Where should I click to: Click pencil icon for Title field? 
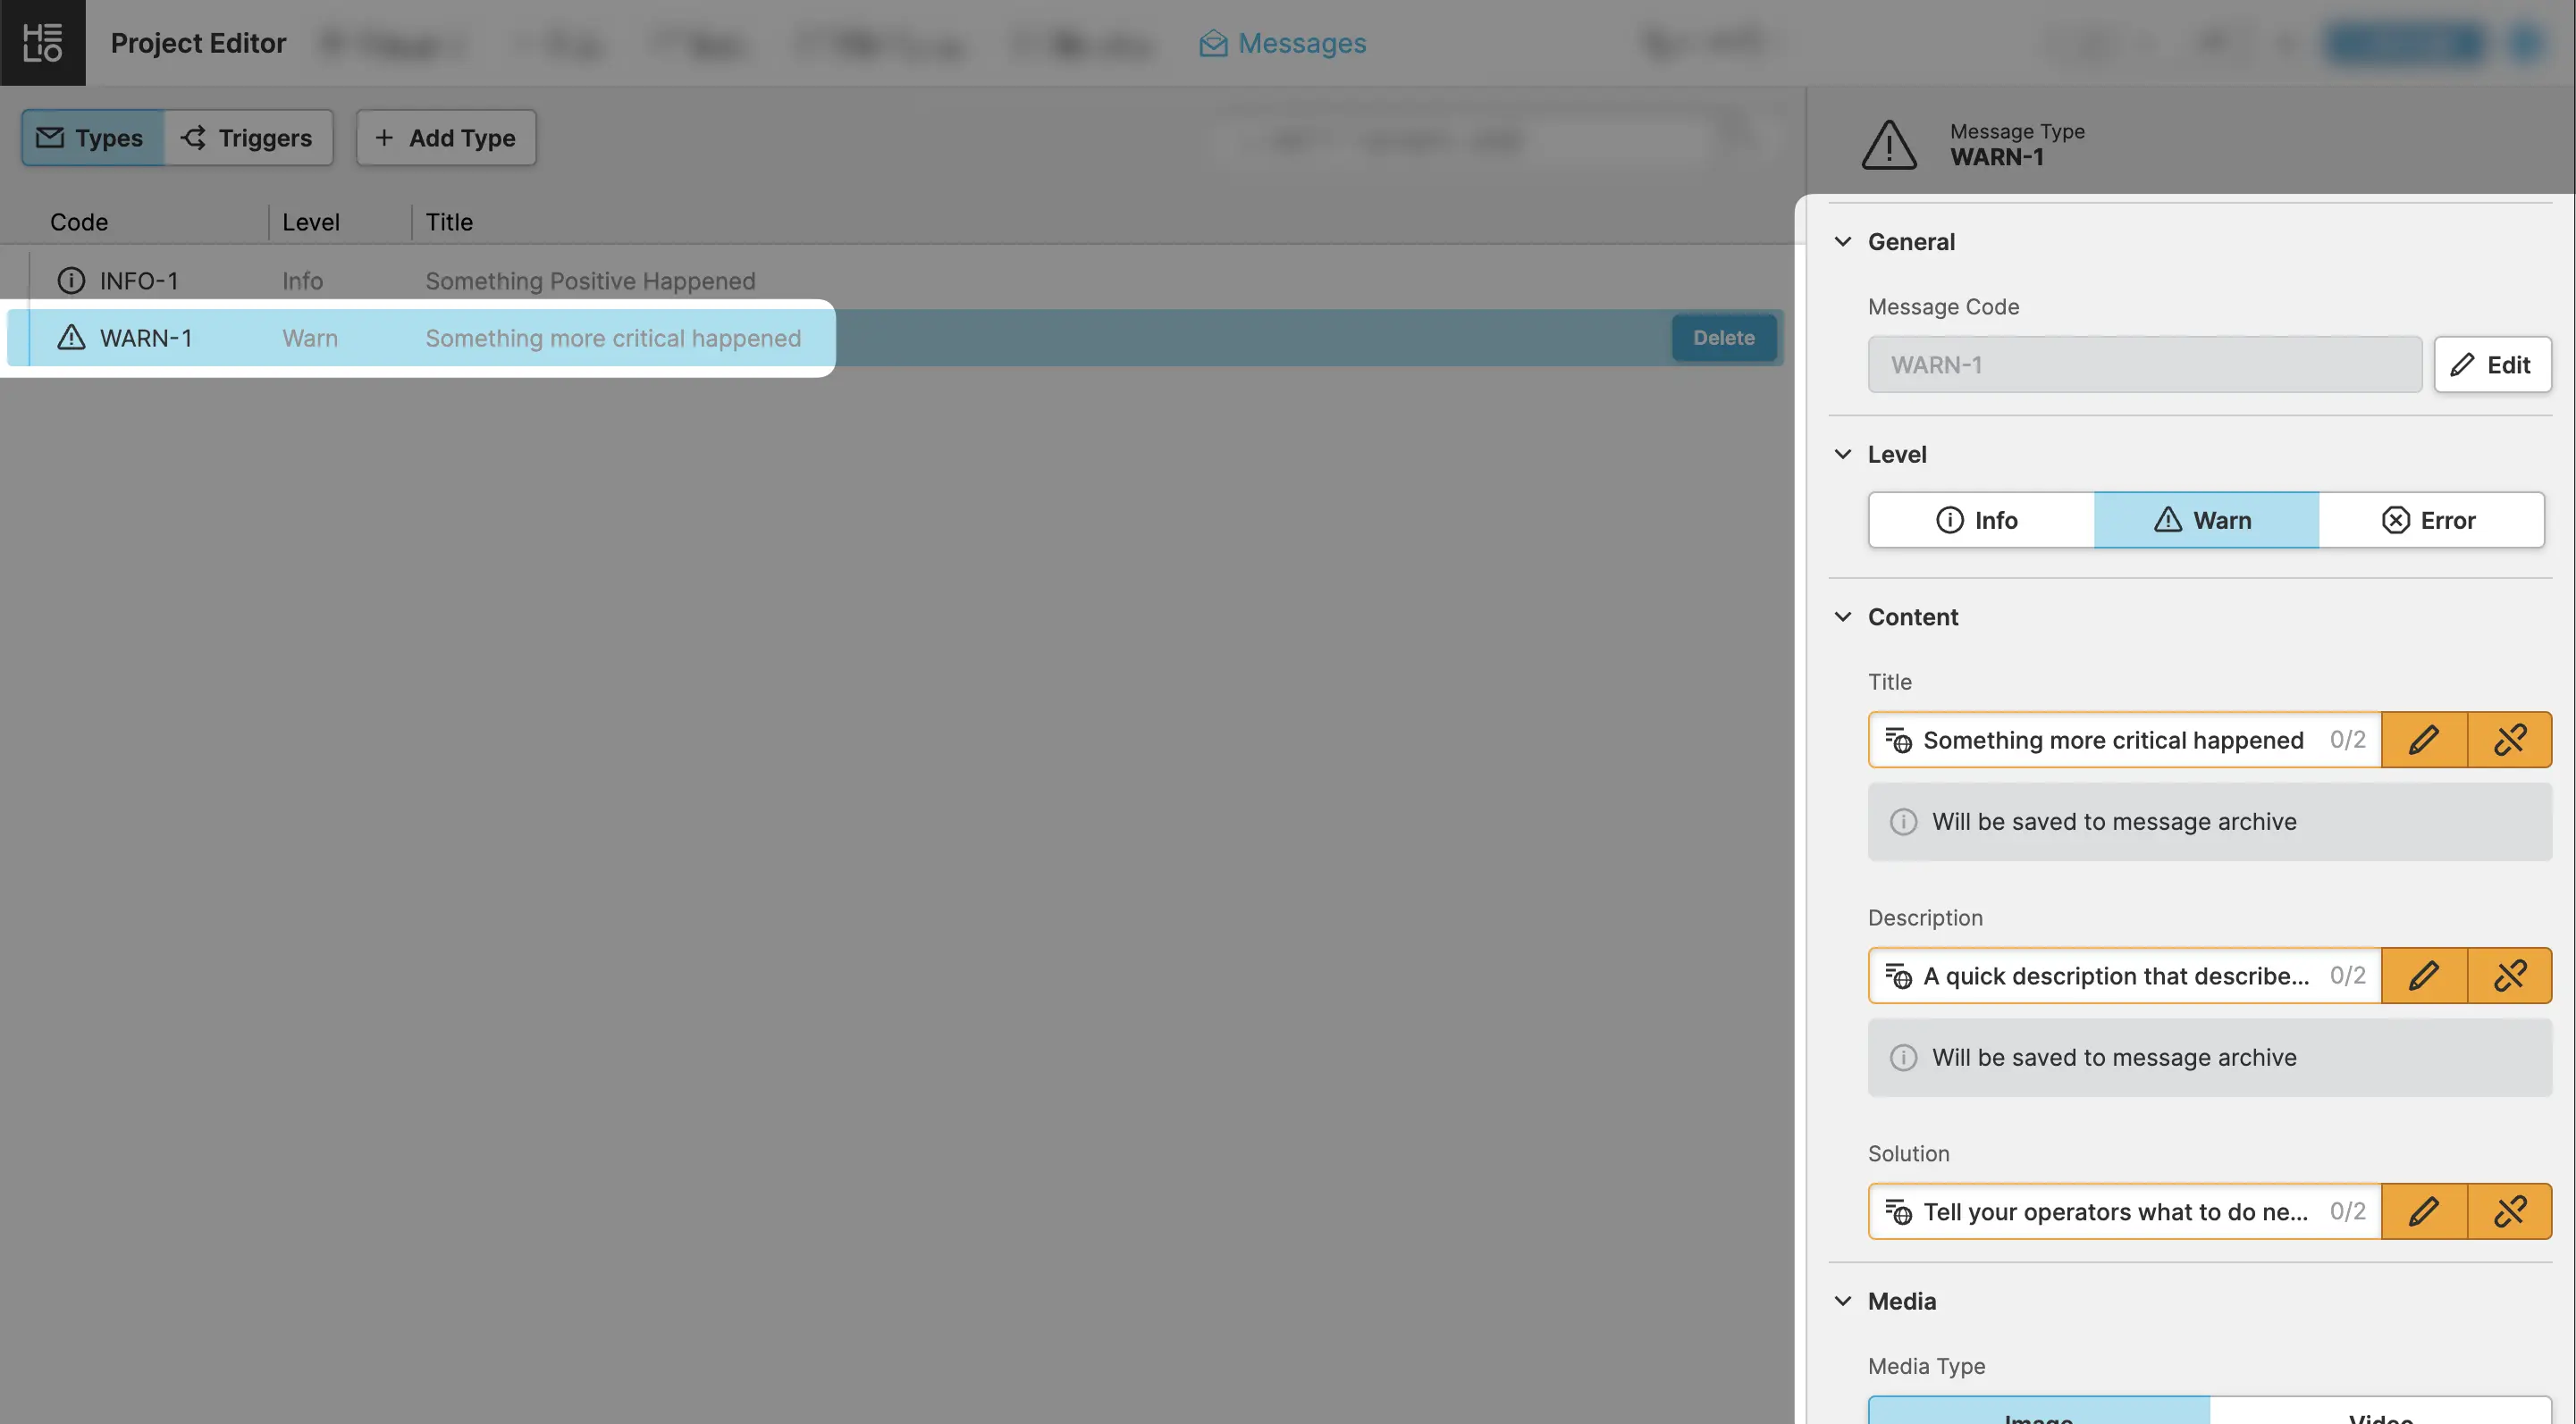2423,740
